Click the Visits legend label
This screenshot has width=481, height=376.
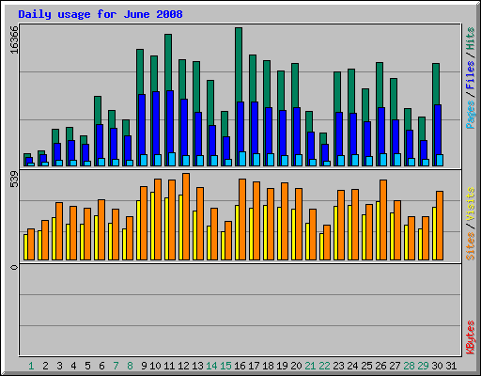(x=470, y=204)
